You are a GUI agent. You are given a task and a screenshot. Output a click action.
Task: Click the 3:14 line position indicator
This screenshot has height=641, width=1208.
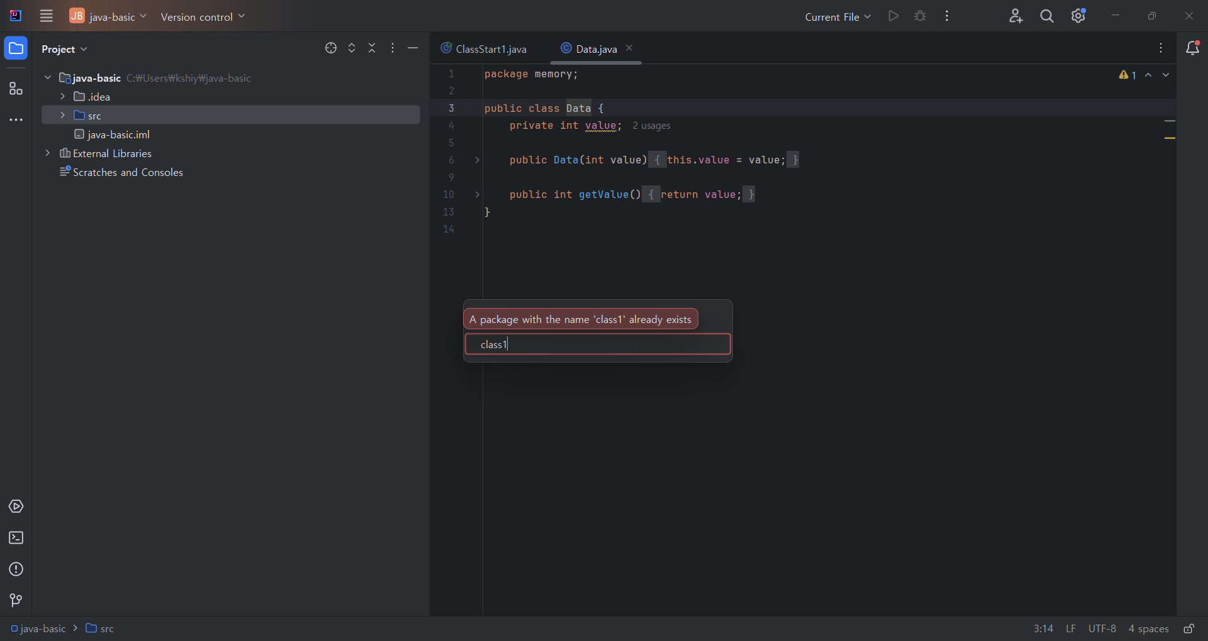point(1043,628)
